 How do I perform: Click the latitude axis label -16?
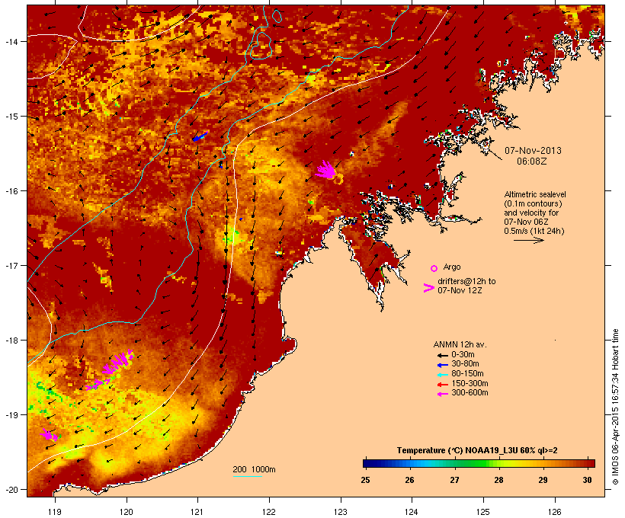click(11, 191)
